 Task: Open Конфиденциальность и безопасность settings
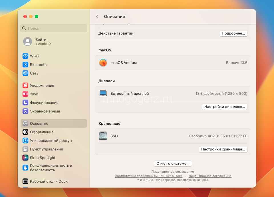point(54,168)
